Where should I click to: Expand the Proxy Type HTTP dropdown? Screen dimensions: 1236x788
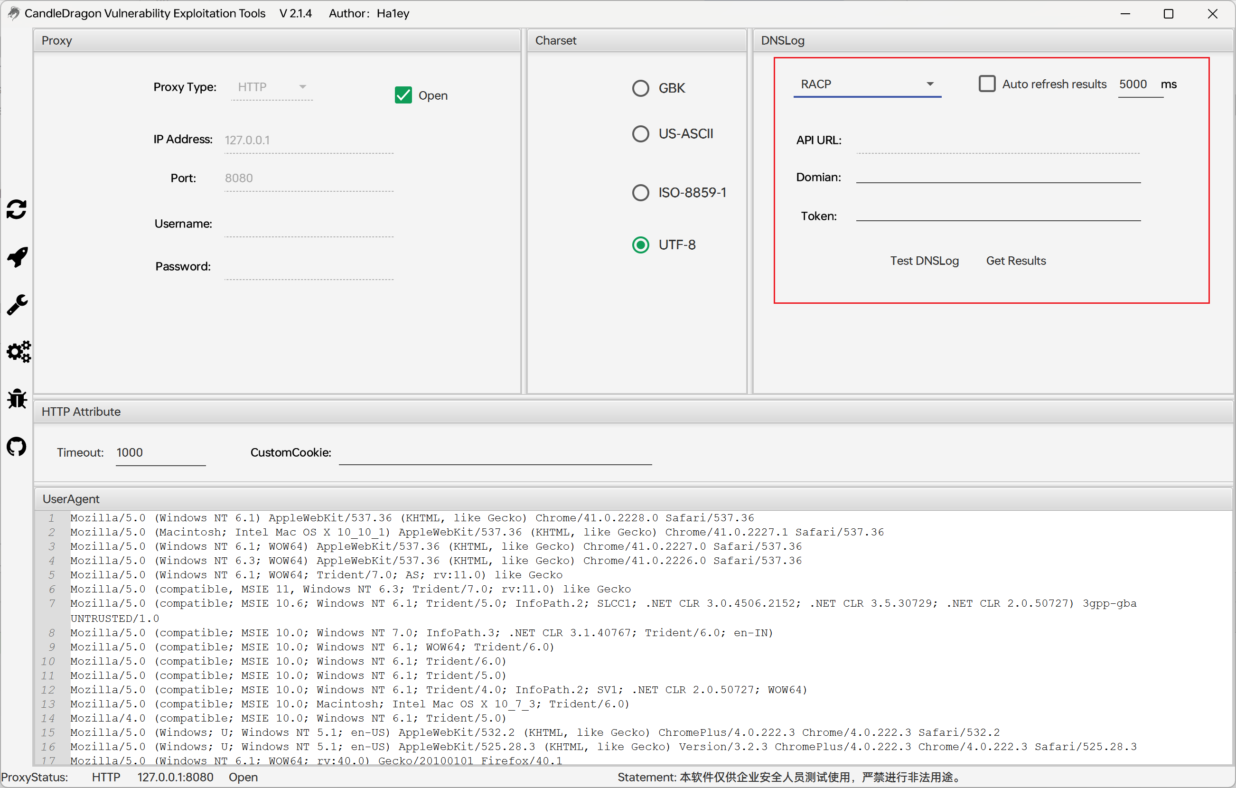[272, 87]
